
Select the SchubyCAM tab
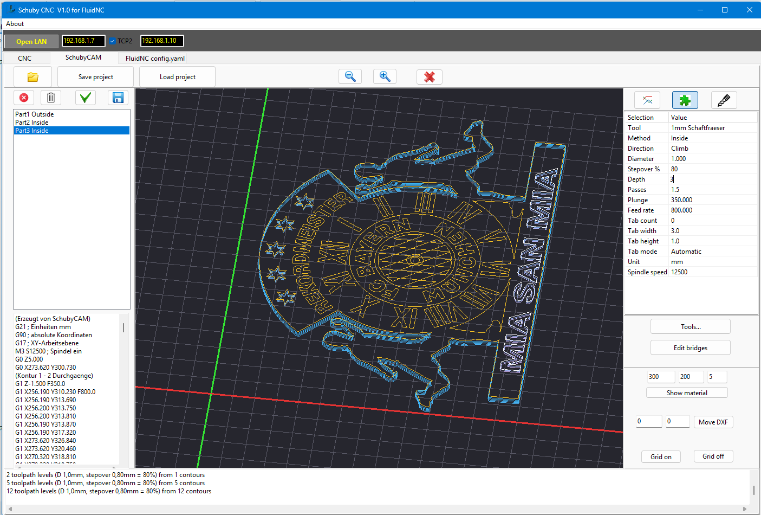click(83, 57)
